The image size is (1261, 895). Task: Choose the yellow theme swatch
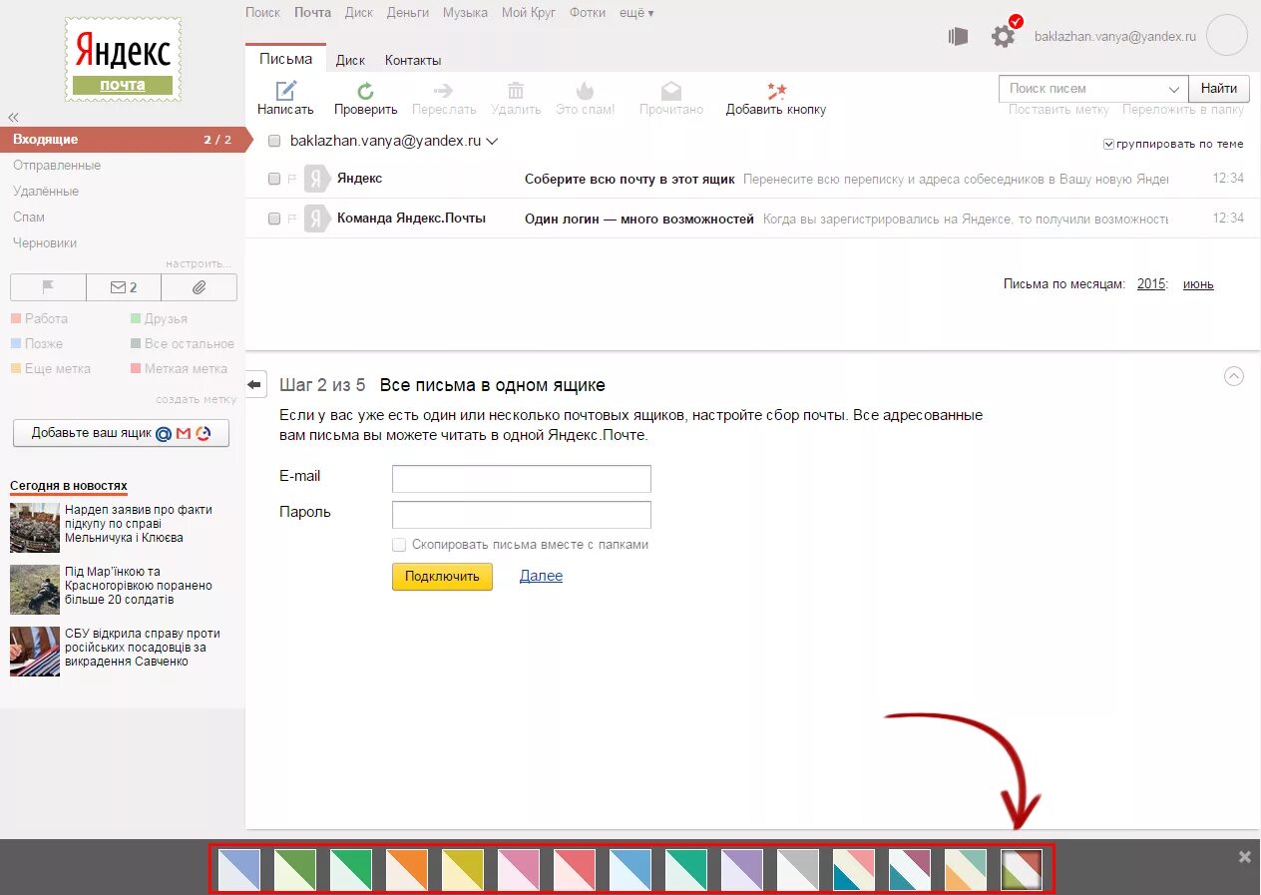pyautogui.click(x=463, y=869)
